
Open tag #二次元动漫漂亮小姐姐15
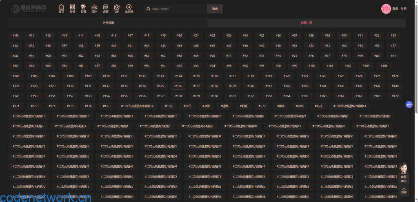pos(29,116)
